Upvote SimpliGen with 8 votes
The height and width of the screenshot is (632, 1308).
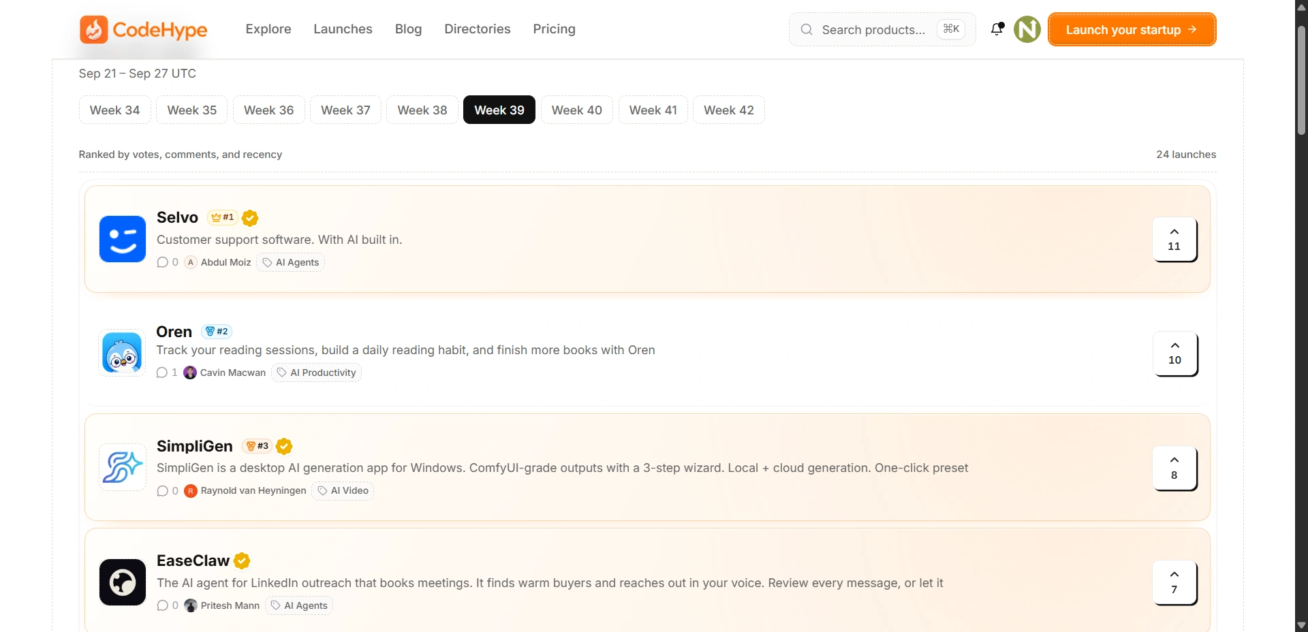click(1174, 468)
